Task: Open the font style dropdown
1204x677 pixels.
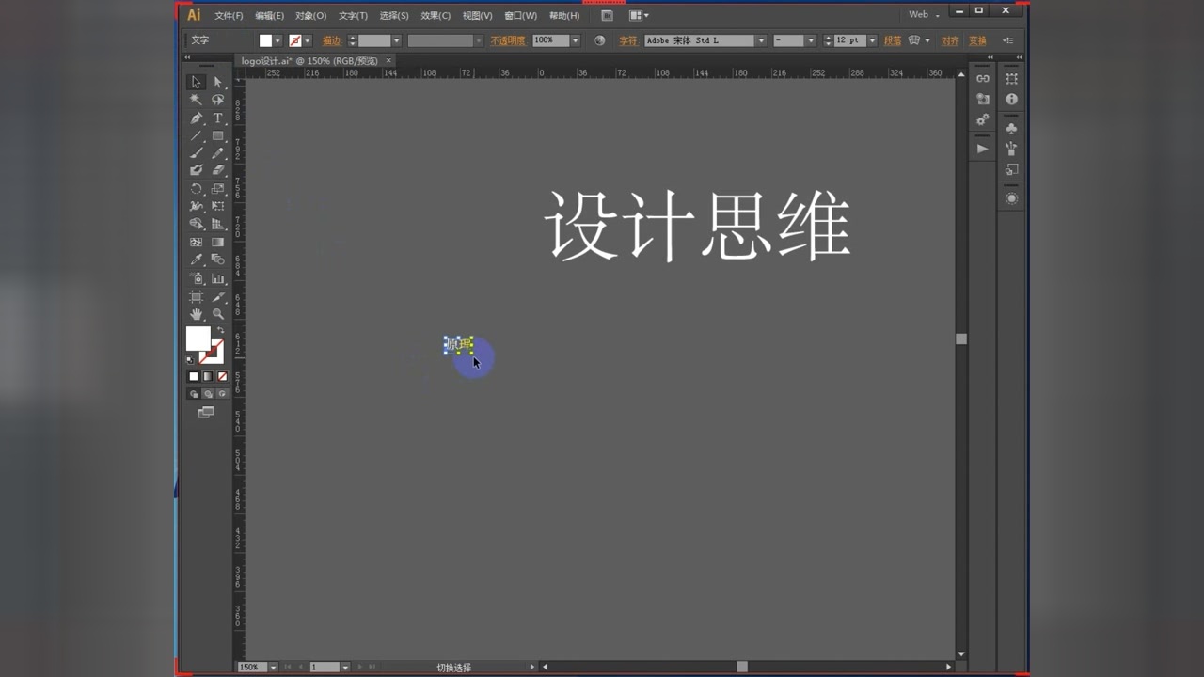Action: point(810,40)
